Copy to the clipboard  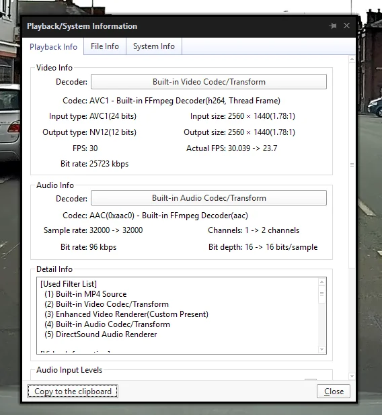(x=73, y=391)
